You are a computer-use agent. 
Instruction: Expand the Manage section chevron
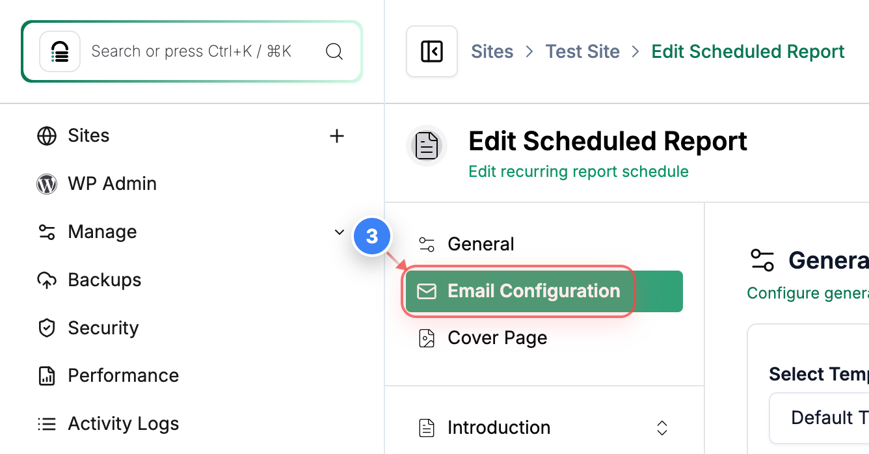(x=339, y=232)
